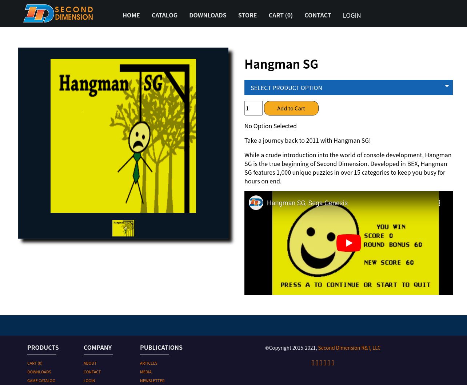Click PUBLICATIONS footer heading
This screenshot has height=385, width=467.
point(161,348)
